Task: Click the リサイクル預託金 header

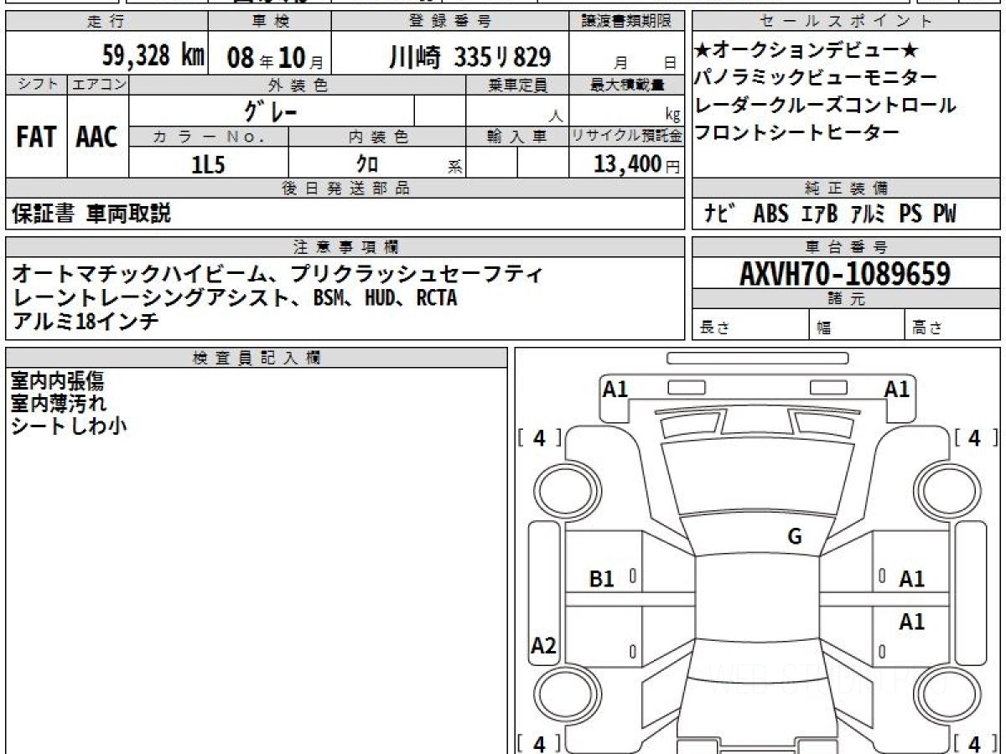Action: point(627,137)
